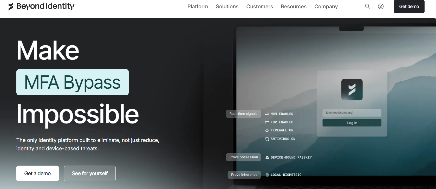Click the Get demo button in header
The width and height of the screenshot is (436, 189).
409,6
